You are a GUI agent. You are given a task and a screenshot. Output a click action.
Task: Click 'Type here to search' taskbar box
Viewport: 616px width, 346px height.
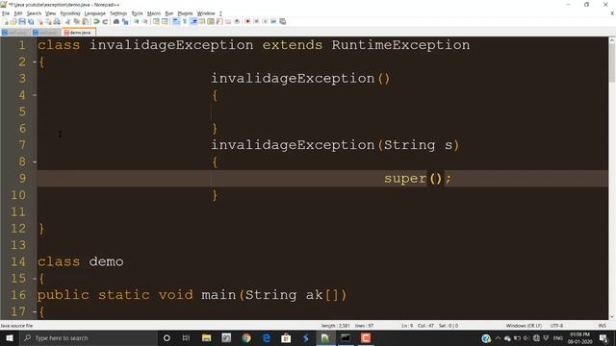(89, 337)
